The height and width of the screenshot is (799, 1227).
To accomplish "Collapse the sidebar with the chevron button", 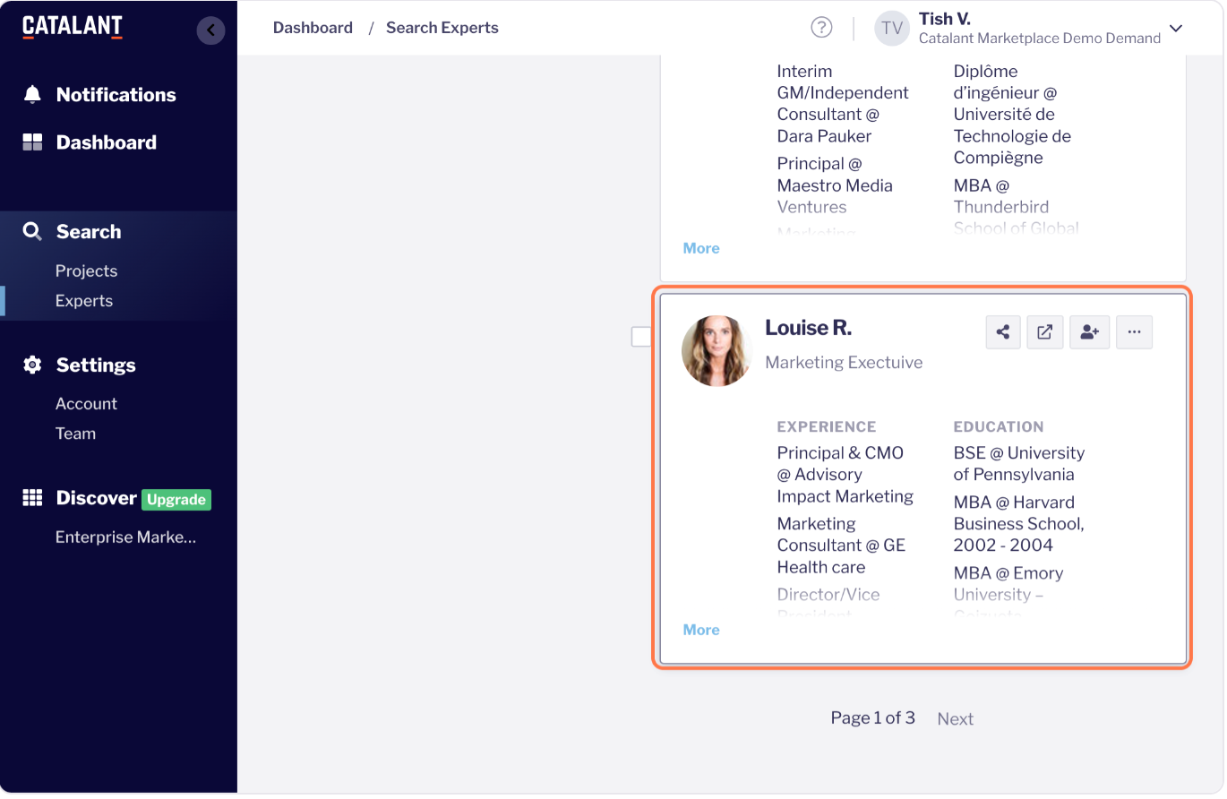I will point(210,30).
